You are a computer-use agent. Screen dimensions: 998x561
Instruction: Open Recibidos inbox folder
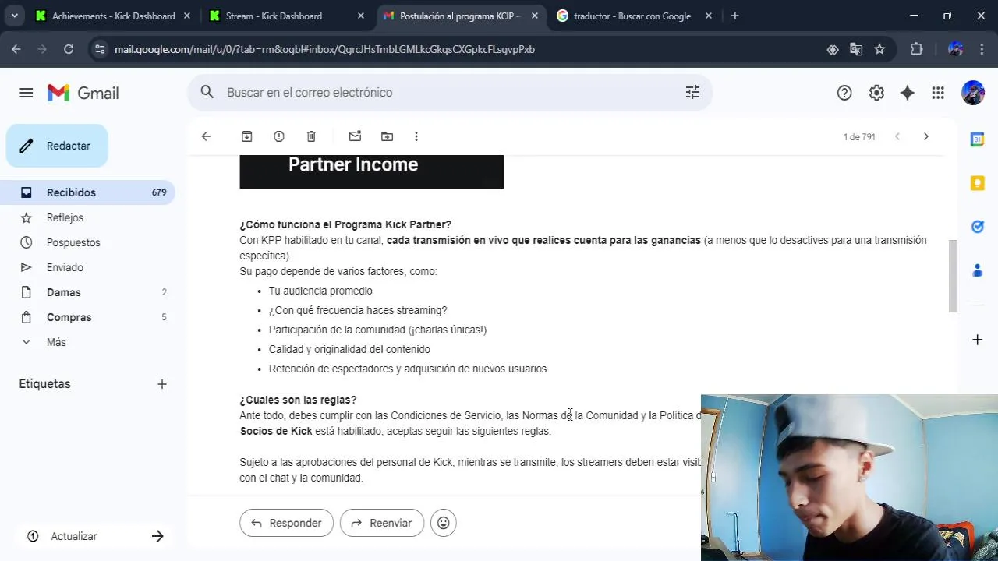(x=87, y=192)
